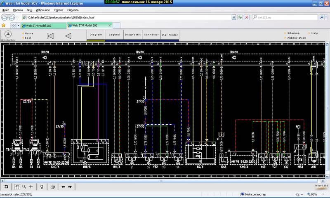Select the Connector tab
This screenshot has height=198, width=330.
[x=151, y=35]
